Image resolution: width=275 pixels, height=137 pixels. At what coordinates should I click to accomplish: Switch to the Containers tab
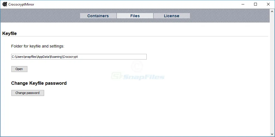tap(98, 16)
